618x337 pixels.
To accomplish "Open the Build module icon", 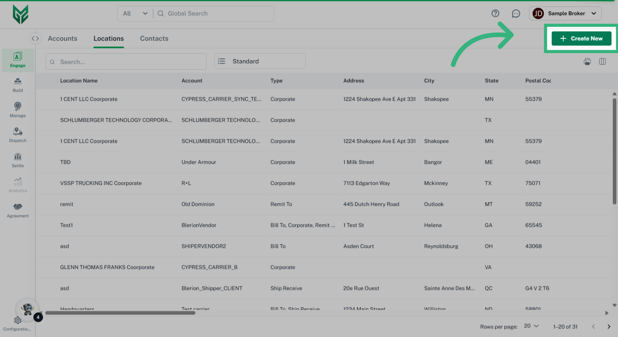I will [x=18, y=85].
